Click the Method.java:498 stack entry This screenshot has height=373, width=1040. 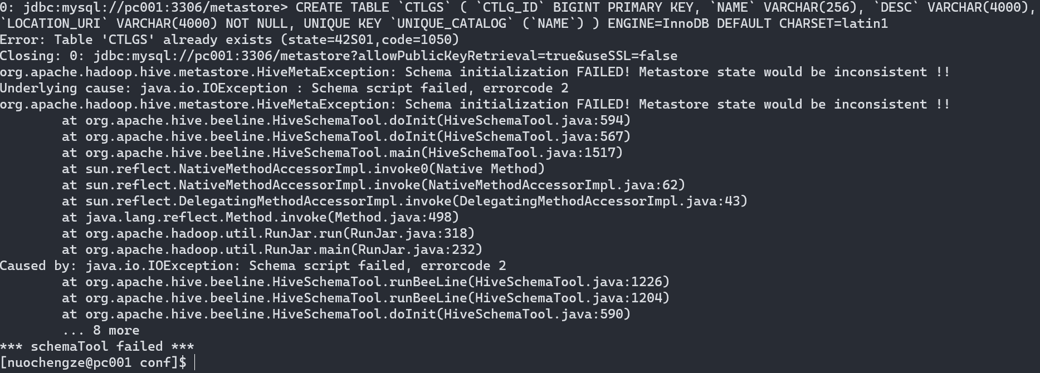coord(260,218)
